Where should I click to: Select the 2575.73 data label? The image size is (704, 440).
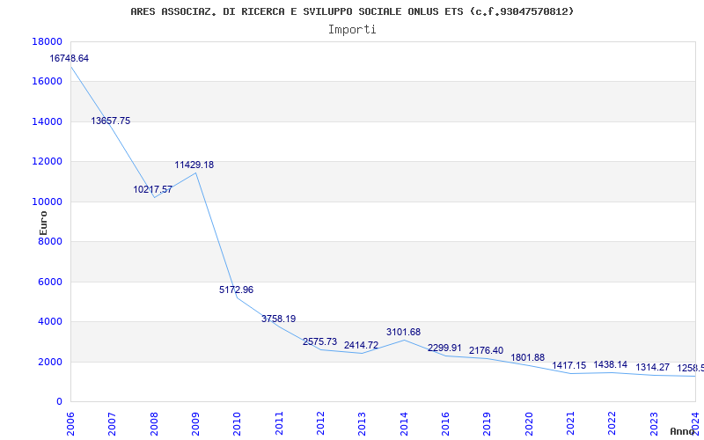tap(319, 341)
